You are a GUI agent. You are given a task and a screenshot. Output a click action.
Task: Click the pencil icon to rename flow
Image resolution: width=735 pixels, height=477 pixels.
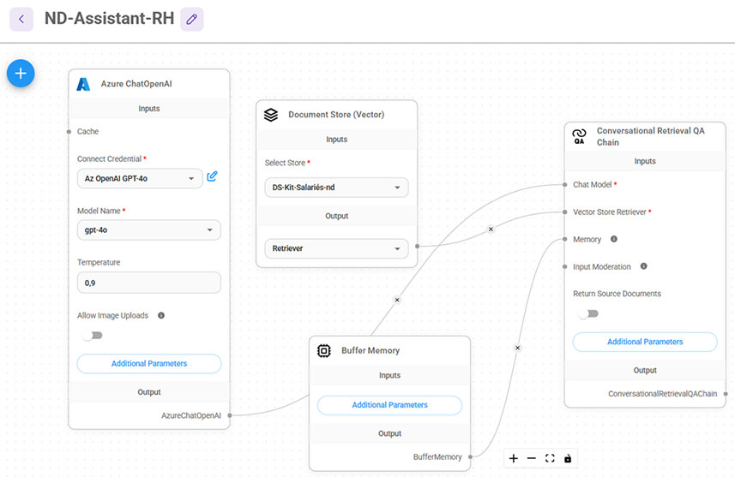pos(192,19)
